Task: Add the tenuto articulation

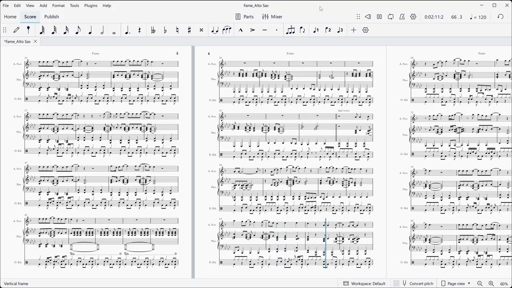Action: click(x=264, y=30)
